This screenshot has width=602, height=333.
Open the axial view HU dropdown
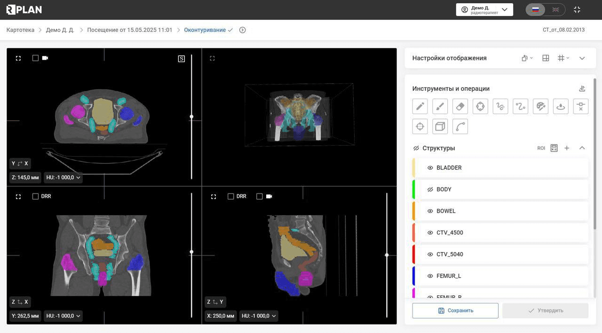[63, 178]
